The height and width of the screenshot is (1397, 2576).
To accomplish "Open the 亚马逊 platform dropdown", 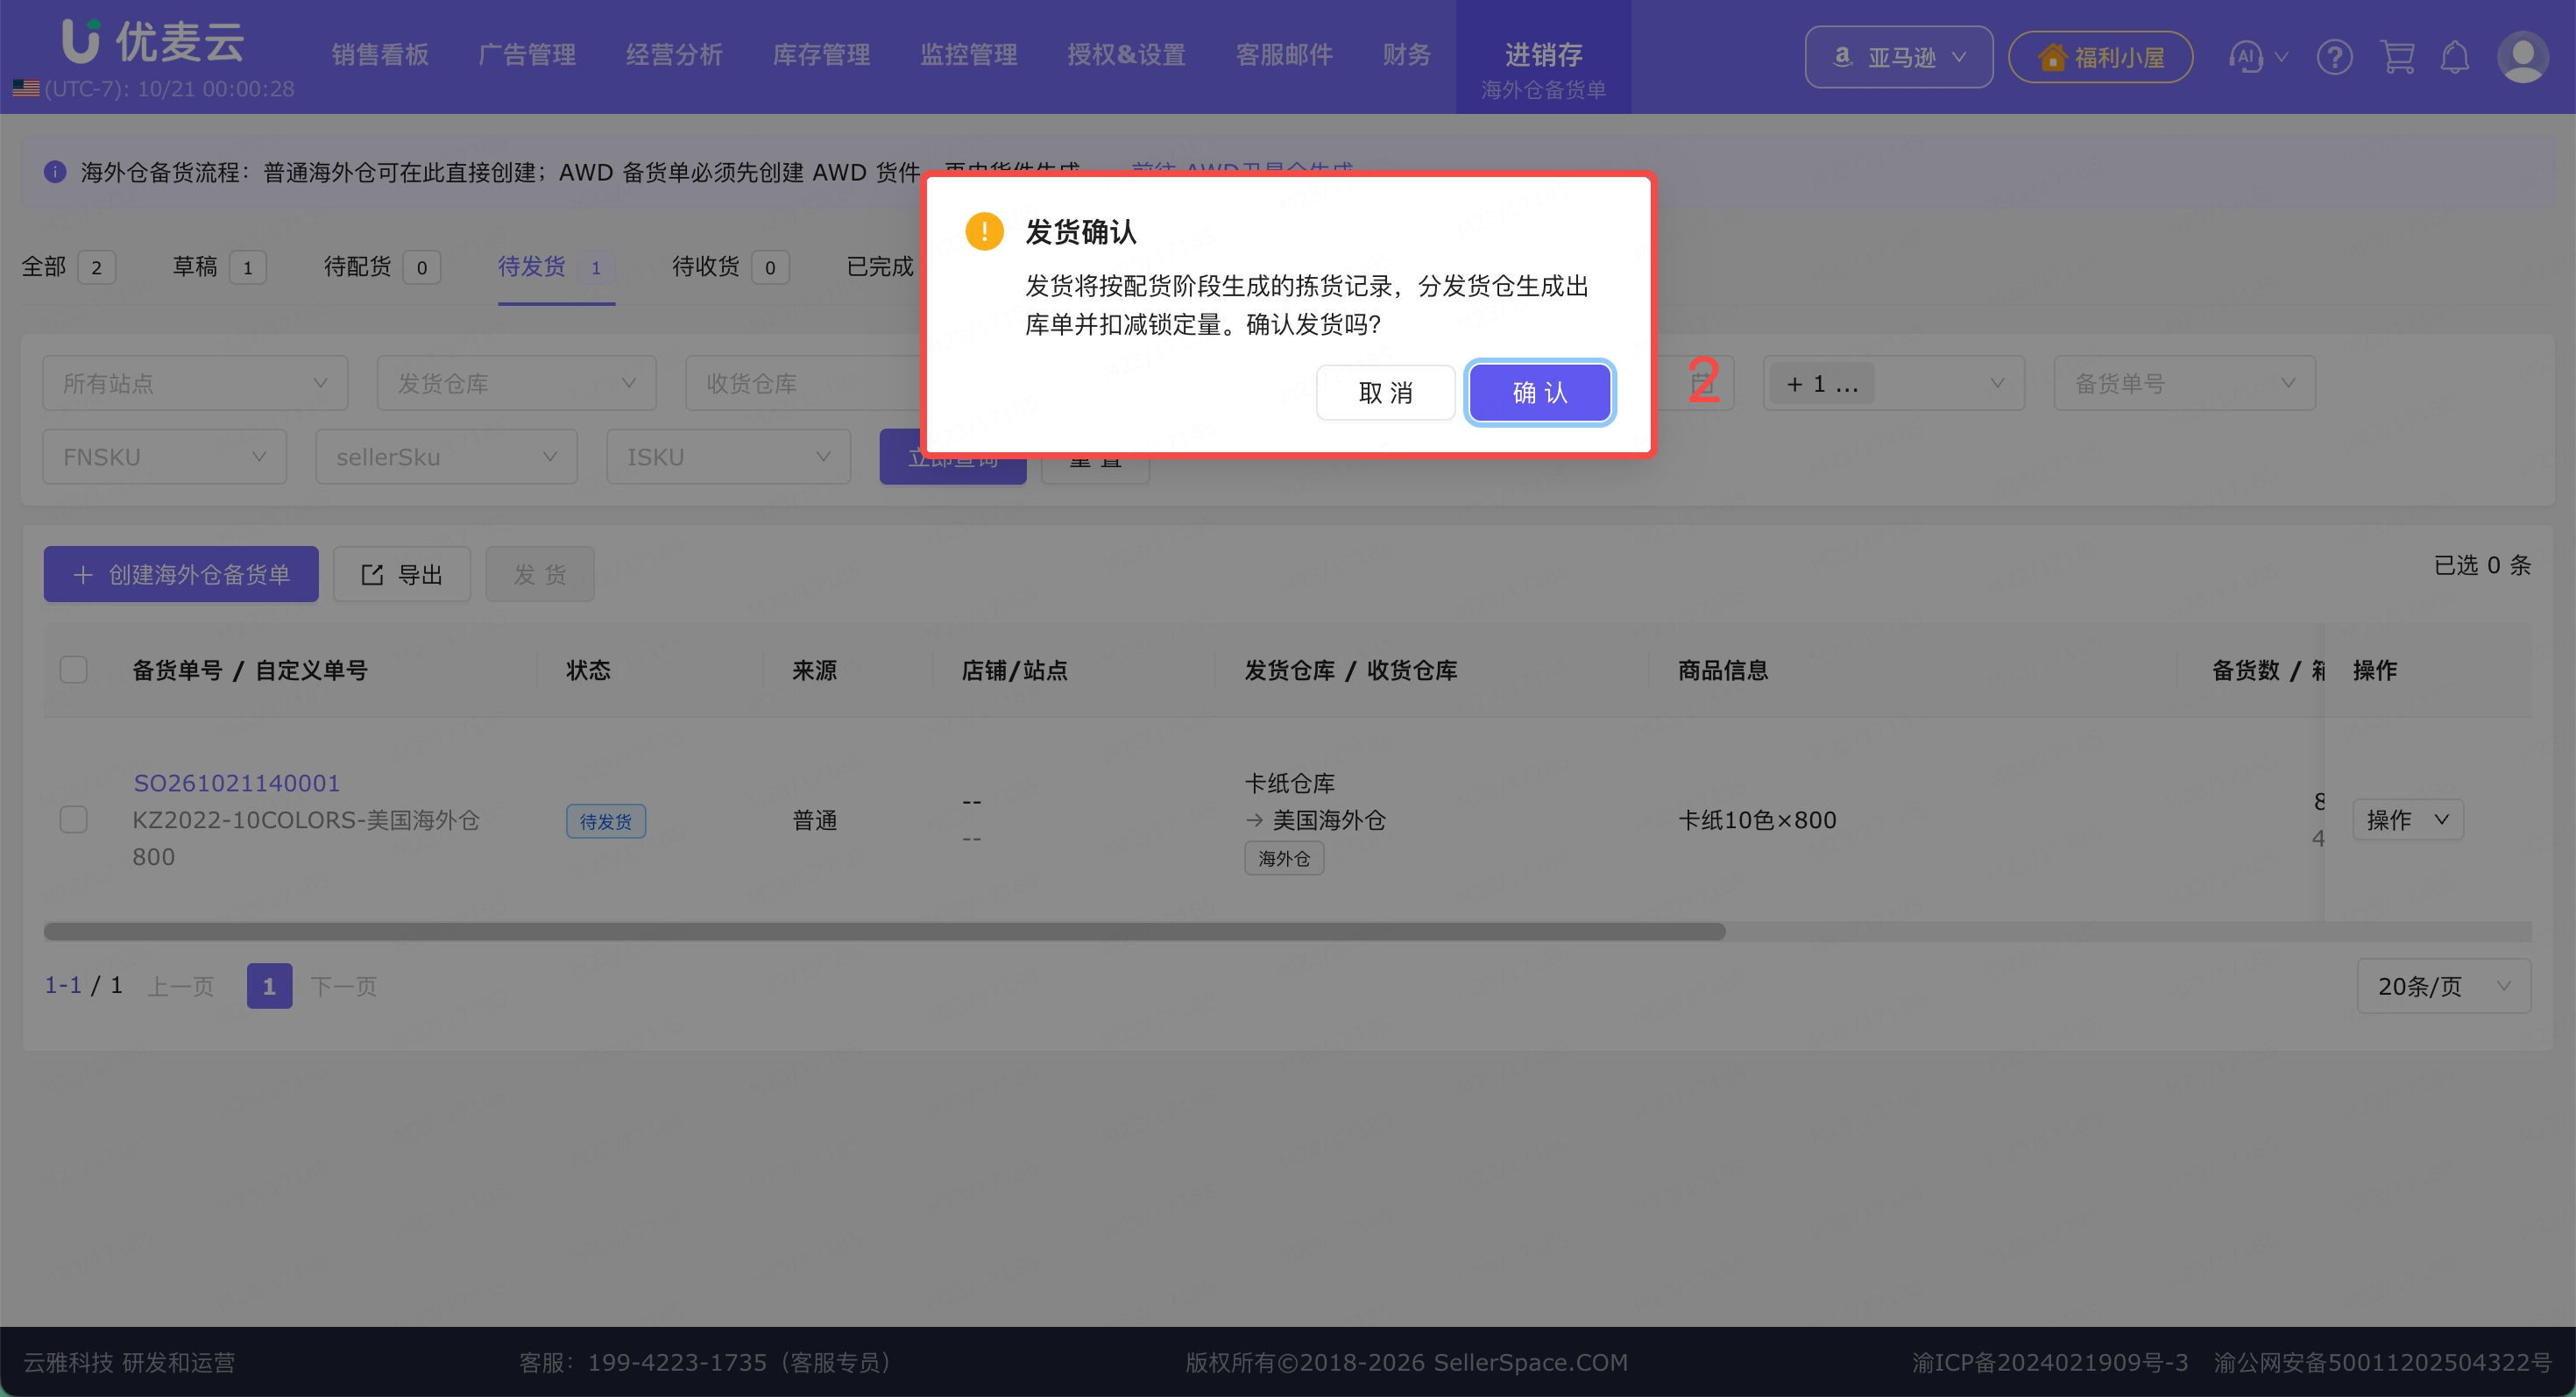I will (1898, 57).
